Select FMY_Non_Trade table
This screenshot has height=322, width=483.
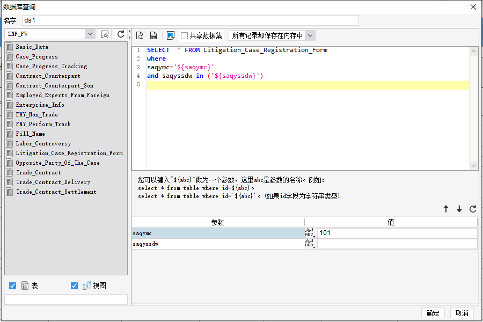pos(36,114)
